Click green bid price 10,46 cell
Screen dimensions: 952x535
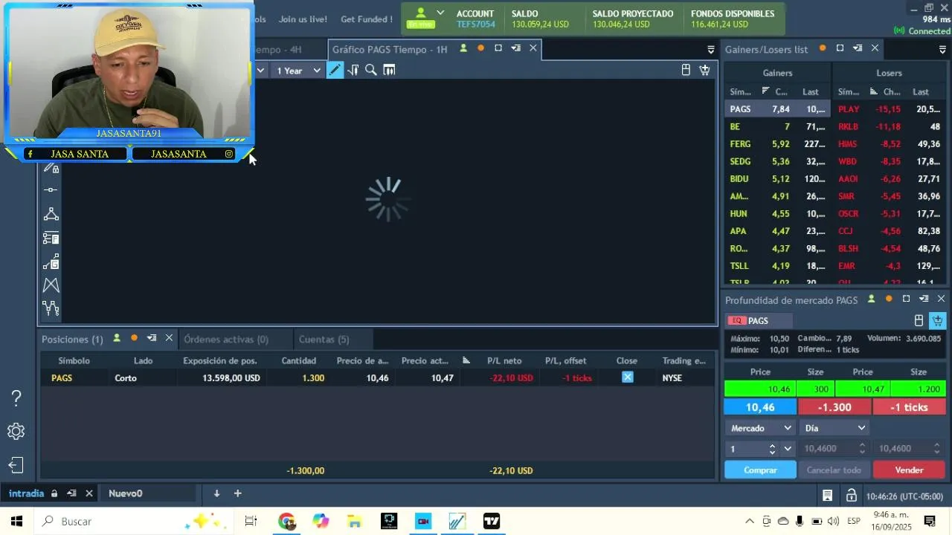pos(760,389)
